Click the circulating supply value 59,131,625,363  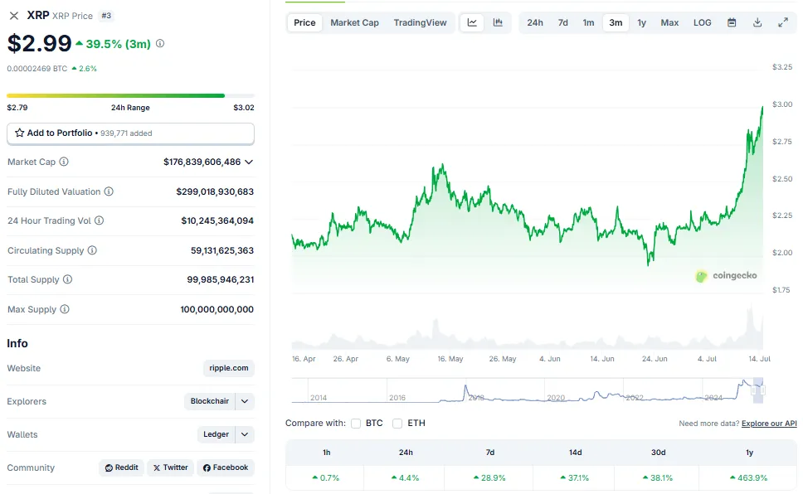pyautogui.click(x=222, y=250)
